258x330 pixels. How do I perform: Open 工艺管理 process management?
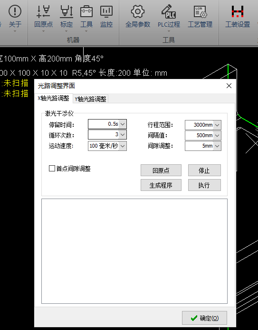[200, 16]
